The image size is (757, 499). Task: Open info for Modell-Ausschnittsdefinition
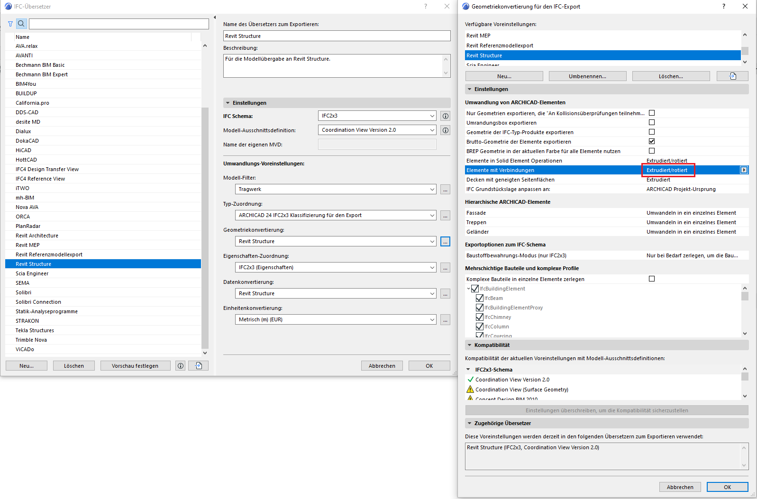click(x=445, y=130)
